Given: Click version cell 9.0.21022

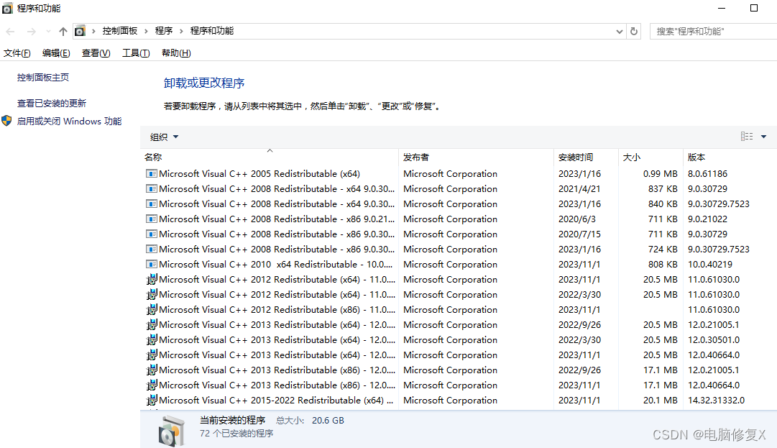Looking at the screenshot, I should coord(707,219).
